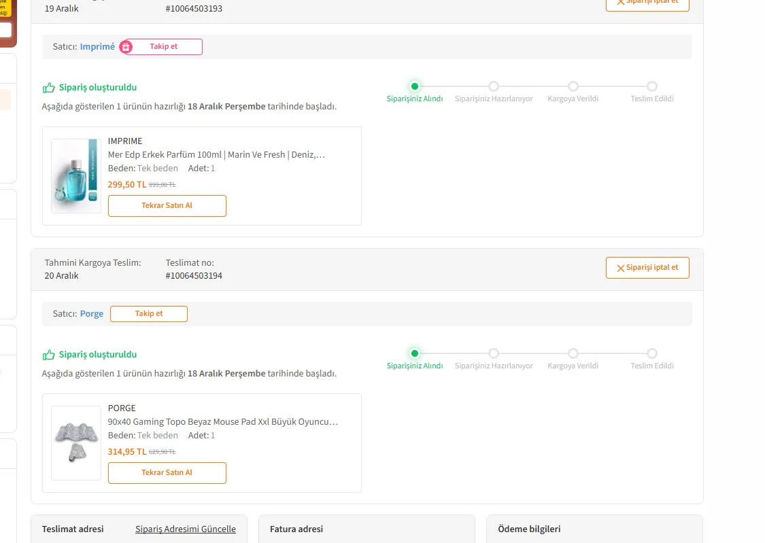Follow the Imprimé seller with Takip et

pyautogui.click(x=165, y=47)
